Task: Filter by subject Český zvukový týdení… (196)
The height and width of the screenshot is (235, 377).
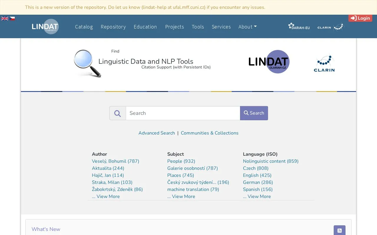Action: click(x=198, y=182)
